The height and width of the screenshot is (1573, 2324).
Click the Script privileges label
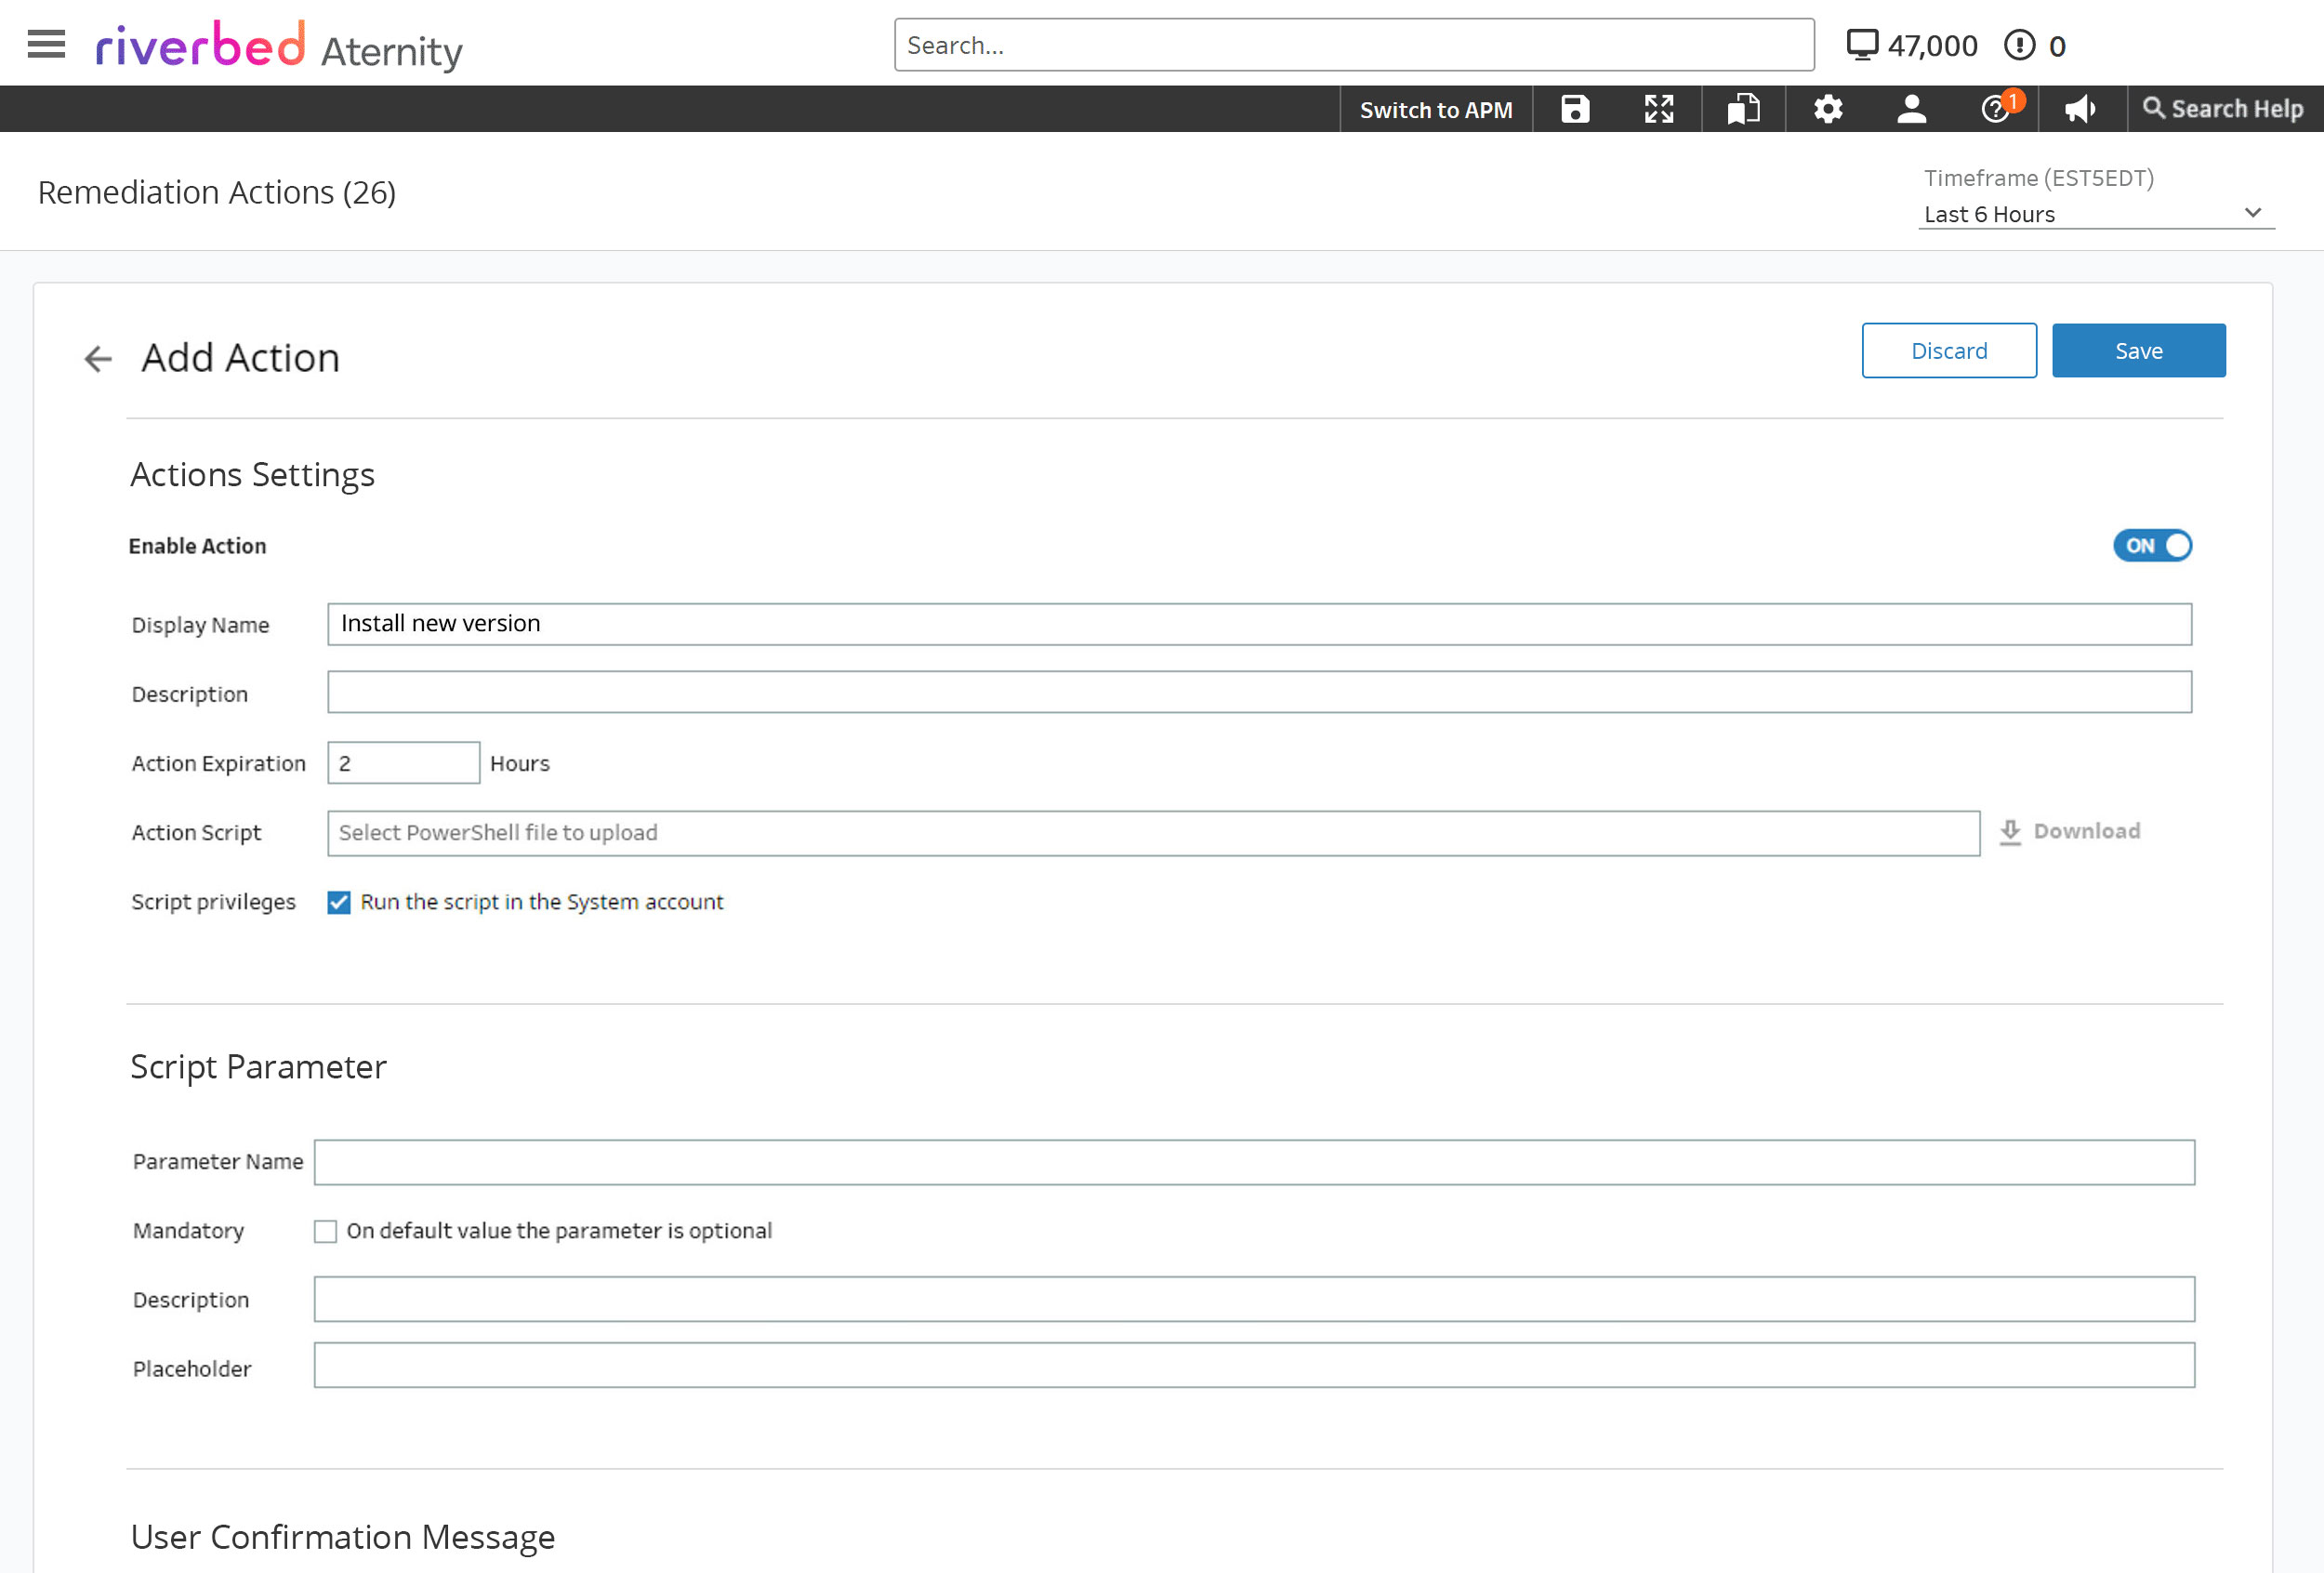point(214,902)
